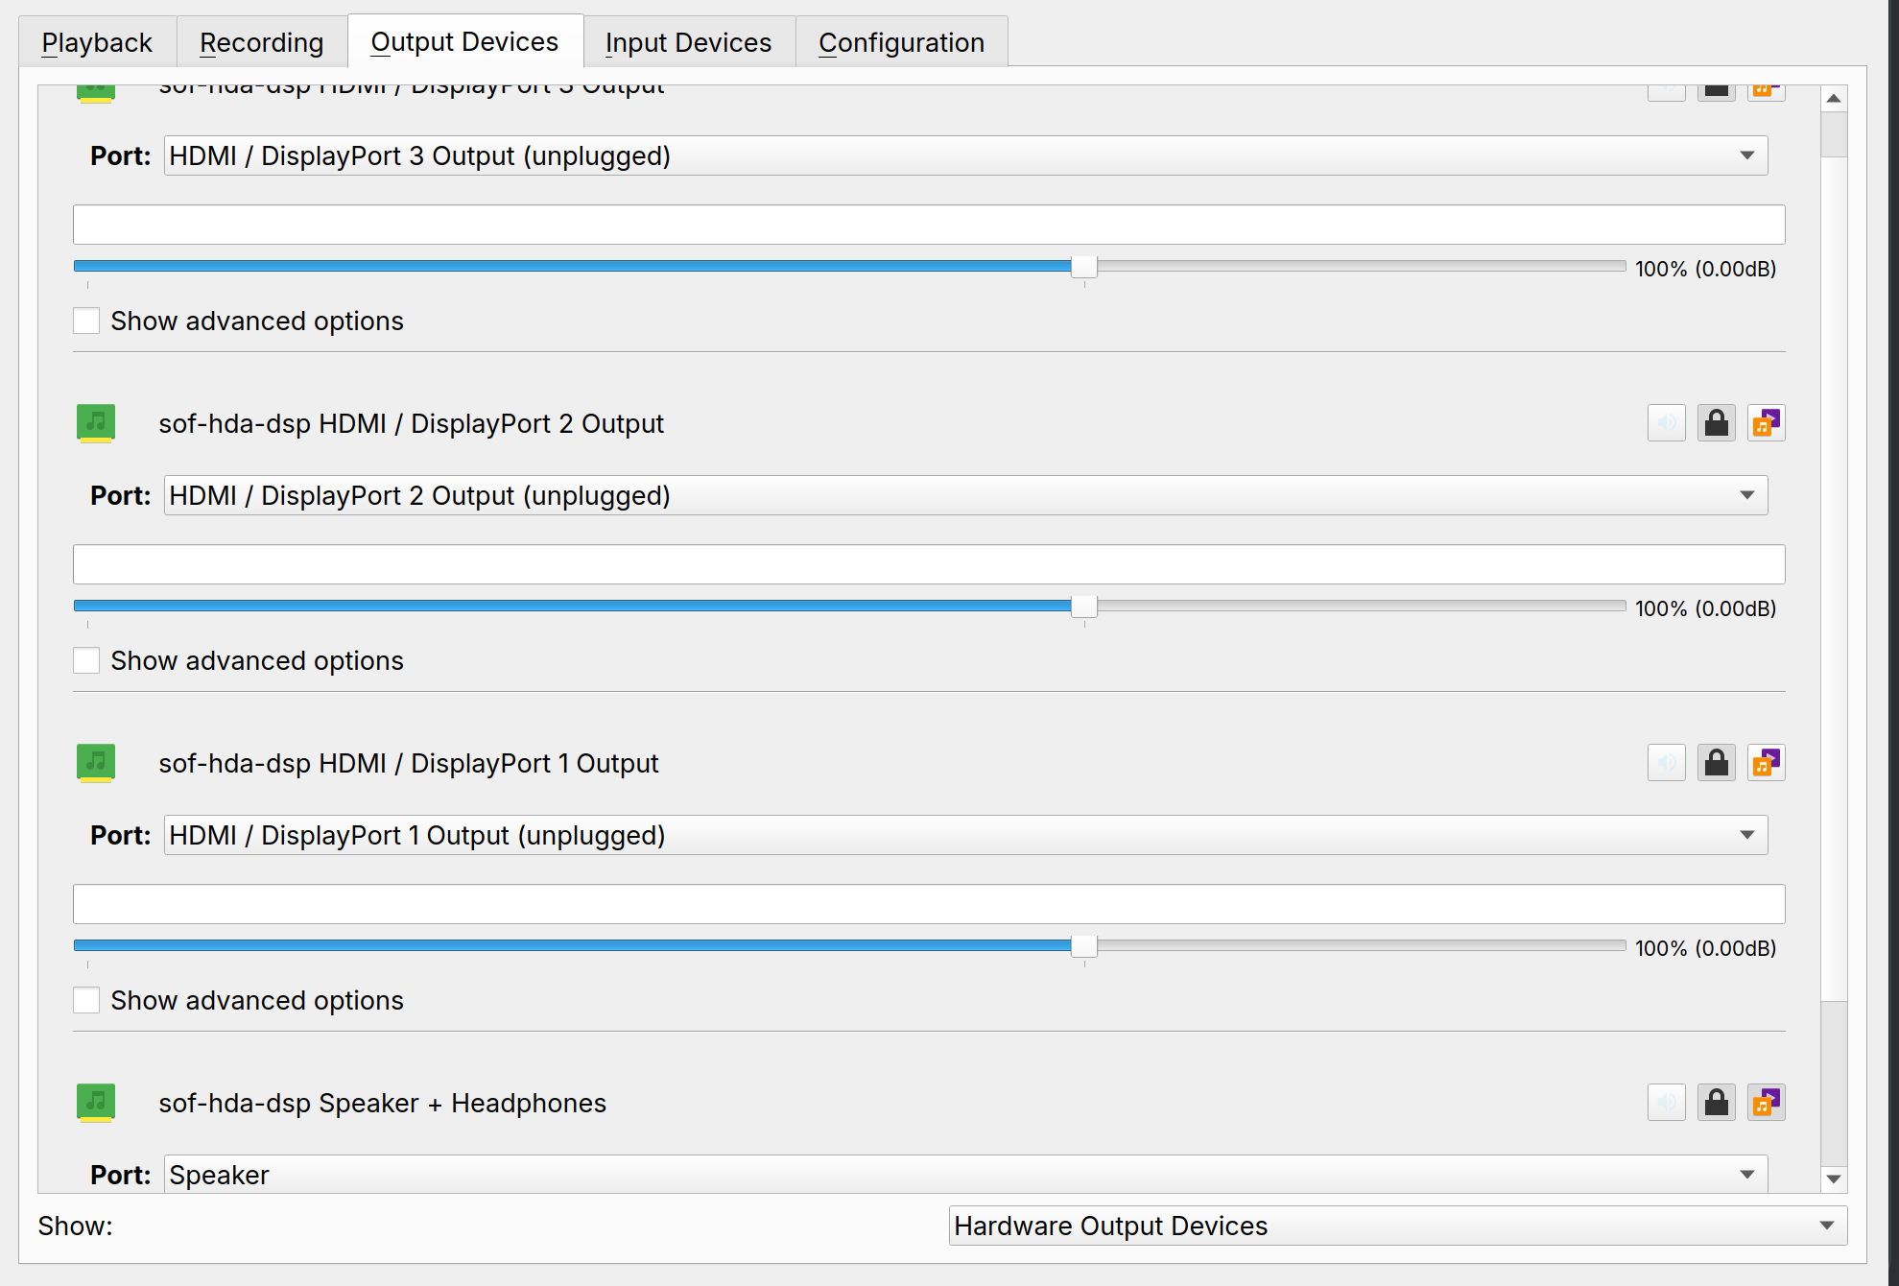The width and height of the screenshot is (1899, 1286).
Task: Set HDMI / DisplayPort 2 as fallback device
Action: [1767, 423]
